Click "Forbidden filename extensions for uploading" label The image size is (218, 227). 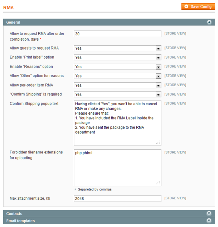(36, 155)
